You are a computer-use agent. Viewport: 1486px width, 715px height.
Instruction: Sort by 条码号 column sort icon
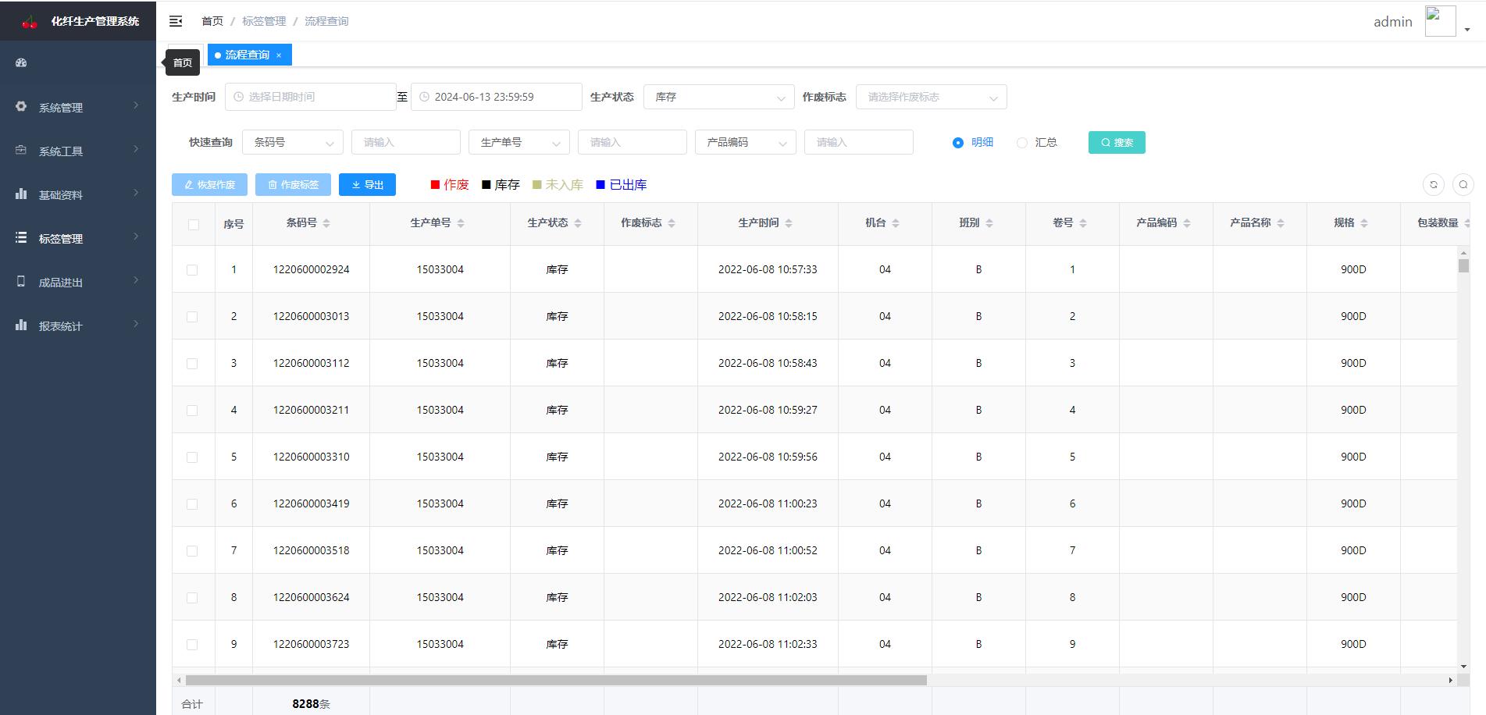pyautogui.click(x=326, y=223)
